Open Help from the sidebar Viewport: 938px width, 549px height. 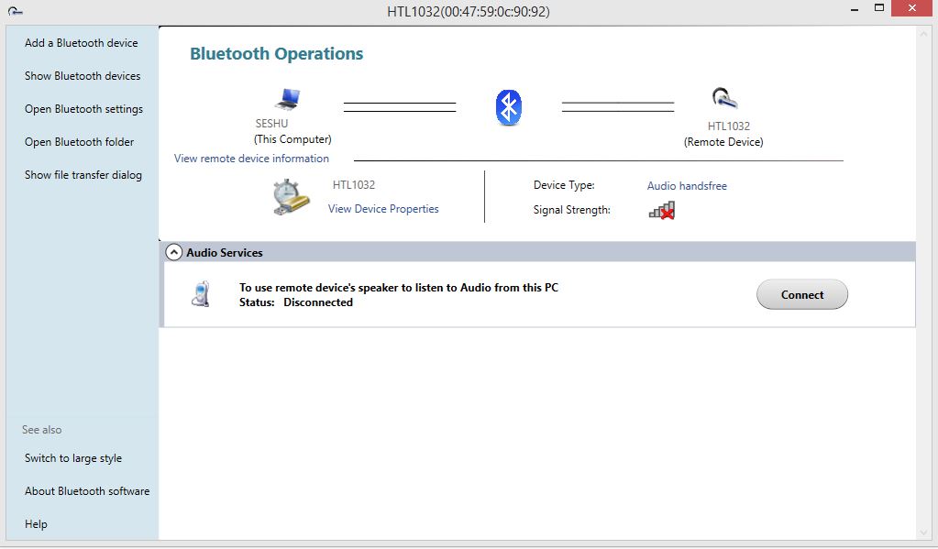[36, 524]
